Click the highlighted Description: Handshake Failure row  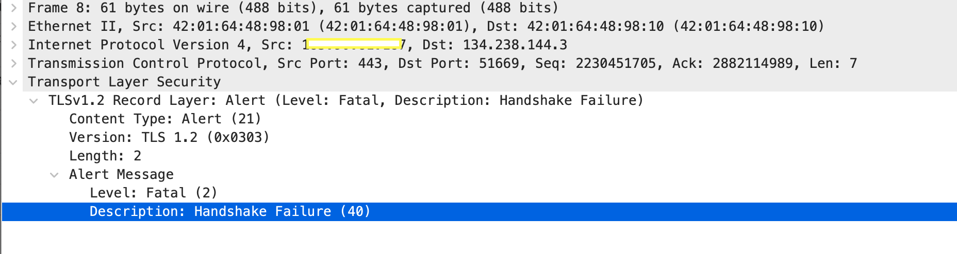[x=230, y=211]
